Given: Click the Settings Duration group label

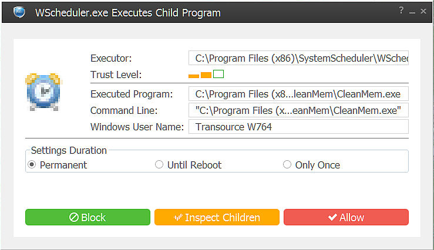Looking at the screenshot, I should click(x=69, y=151).
